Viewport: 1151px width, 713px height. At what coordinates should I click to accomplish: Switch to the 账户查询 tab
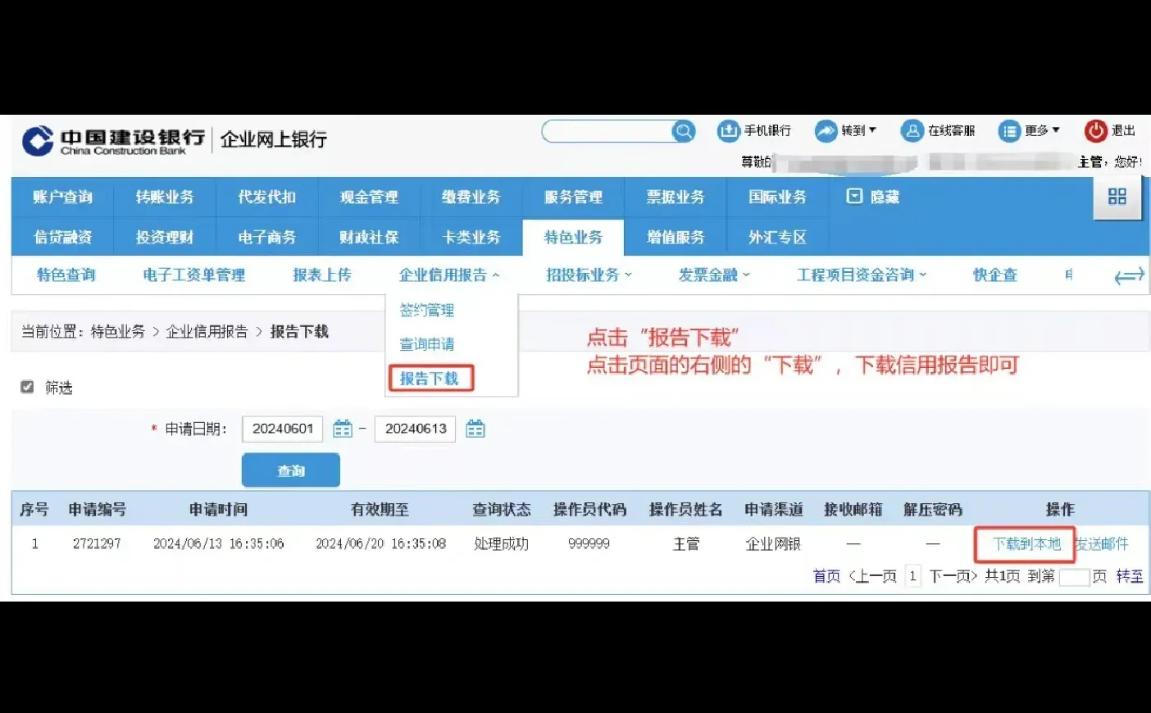tap(62, 197)
